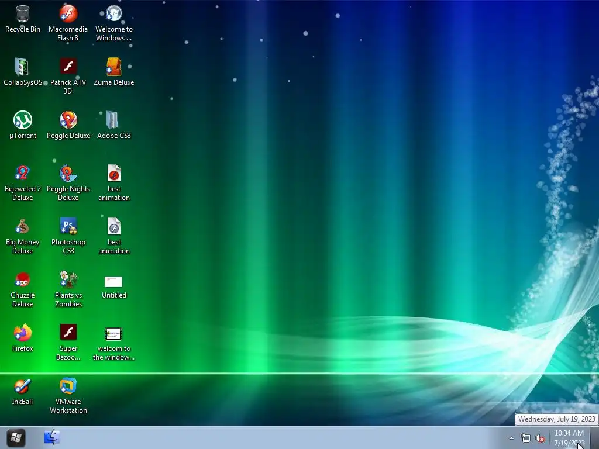The width and height of the screenshot is (599, 449).
Task: Click the network tray icon
Action: 526,438
